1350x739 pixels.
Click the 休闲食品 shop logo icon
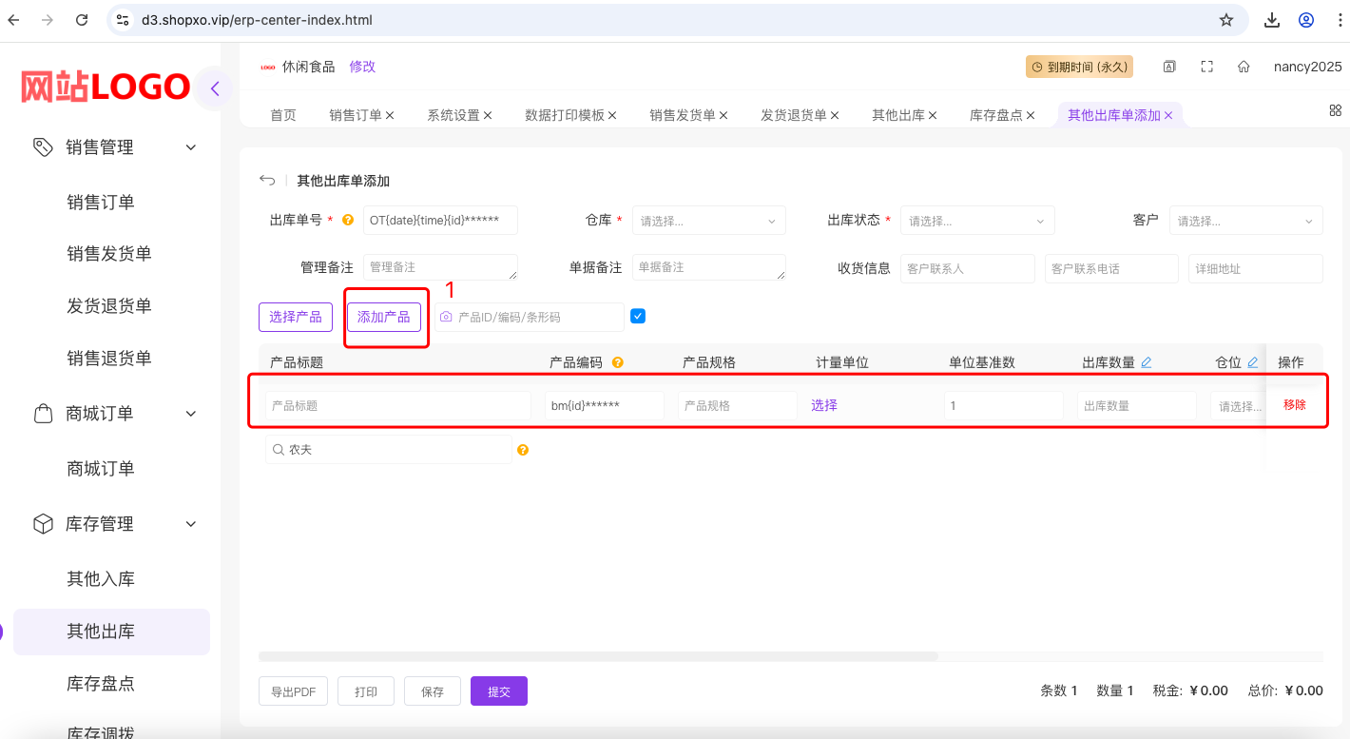click(267, 67)
